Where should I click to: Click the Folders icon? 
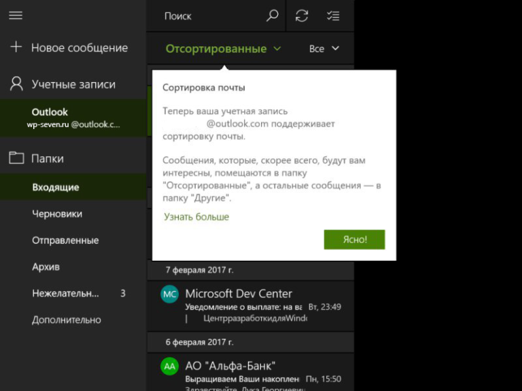pos(16,158)
